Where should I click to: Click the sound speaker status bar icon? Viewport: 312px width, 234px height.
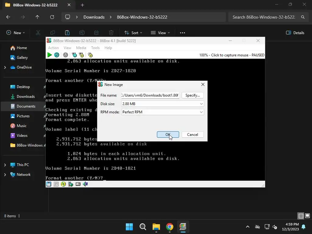coord(85,184)
